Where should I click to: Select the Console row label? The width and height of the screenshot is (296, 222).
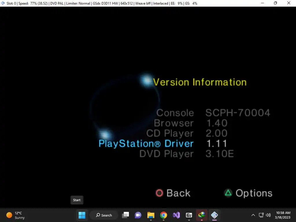pos(175,113)
